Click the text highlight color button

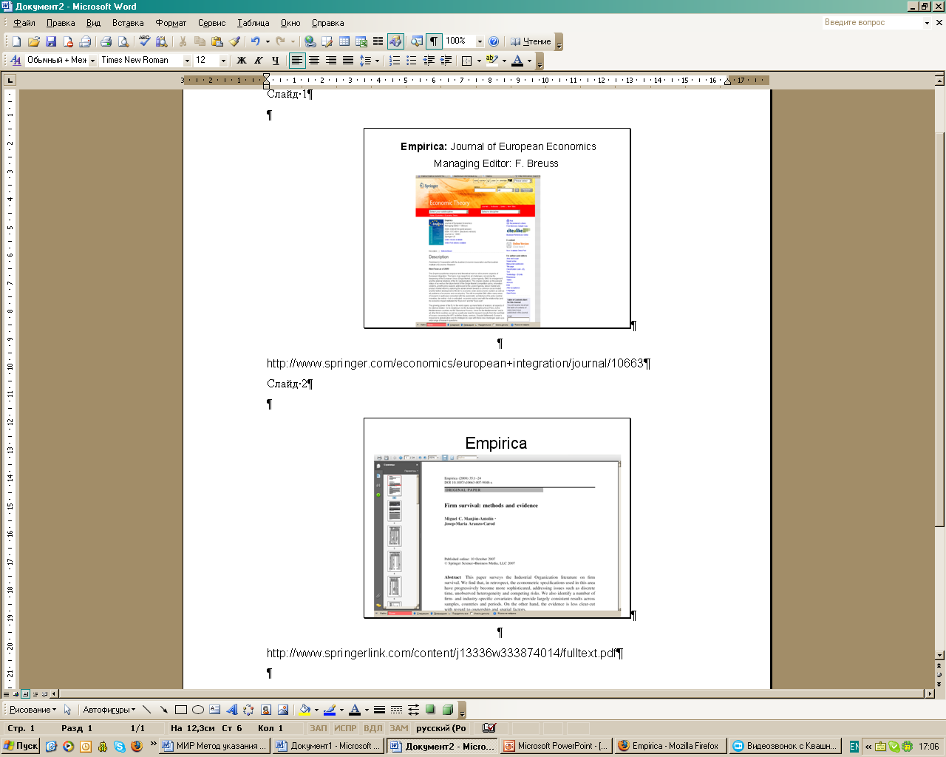pyautogui.click(x=492, y=61)
